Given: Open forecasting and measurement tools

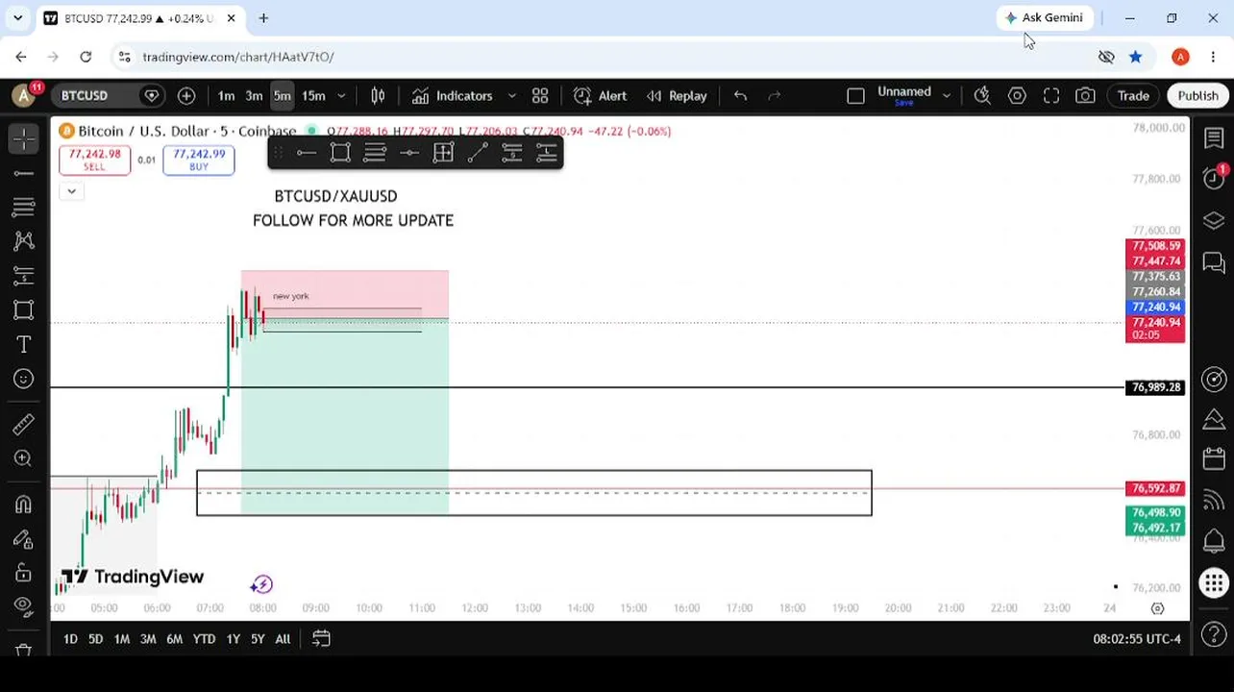Looking at the screenshot, I should [x=24, y=276].
